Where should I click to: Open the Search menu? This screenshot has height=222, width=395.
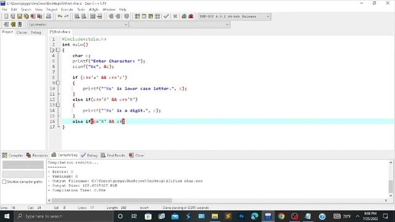pyautogui.click(x=26, y=10)
